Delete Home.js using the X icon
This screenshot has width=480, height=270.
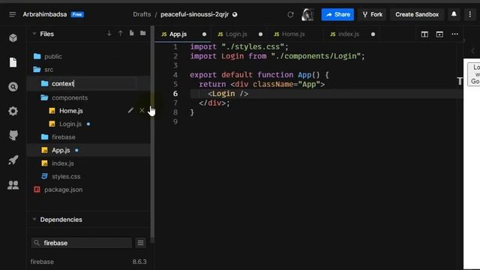point(142,110)
